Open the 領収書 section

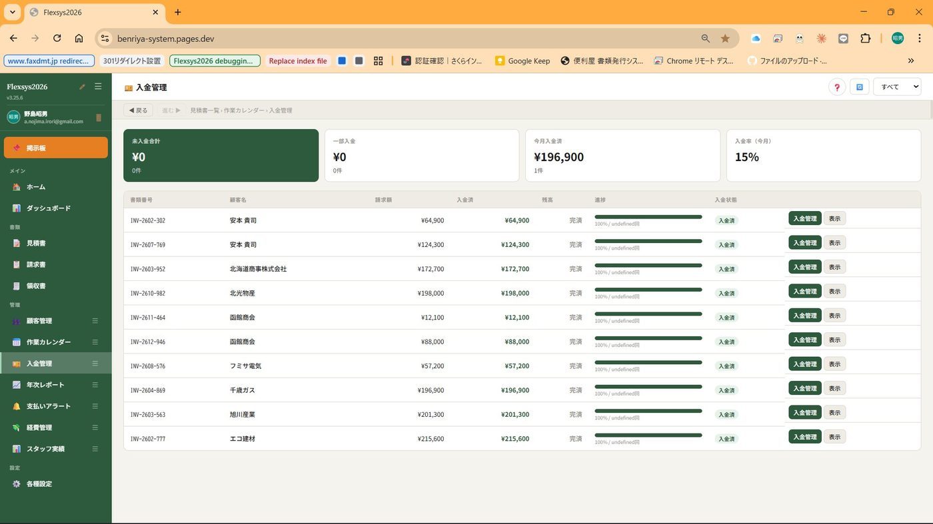tap(56, 286)
